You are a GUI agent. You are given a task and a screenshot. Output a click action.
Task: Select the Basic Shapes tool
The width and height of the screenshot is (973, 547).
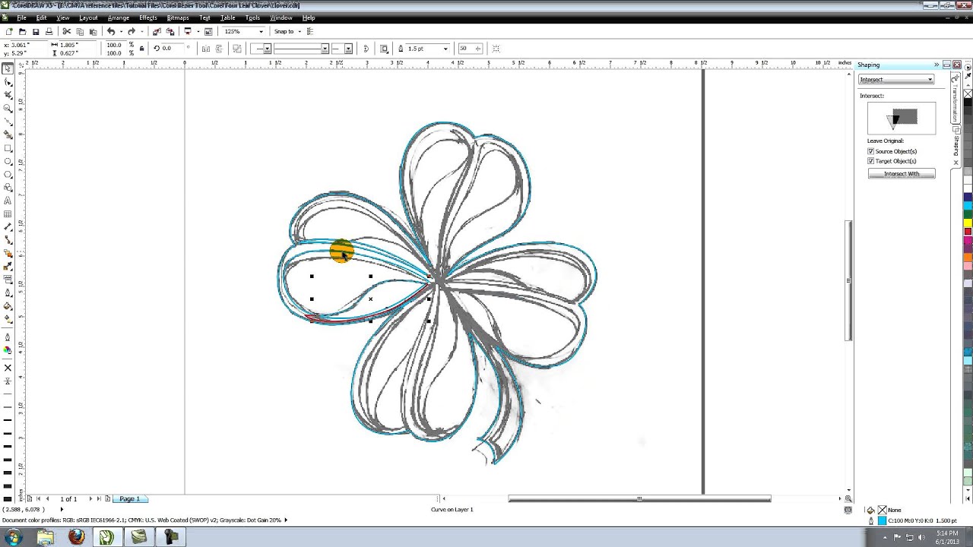coord(8,188)
